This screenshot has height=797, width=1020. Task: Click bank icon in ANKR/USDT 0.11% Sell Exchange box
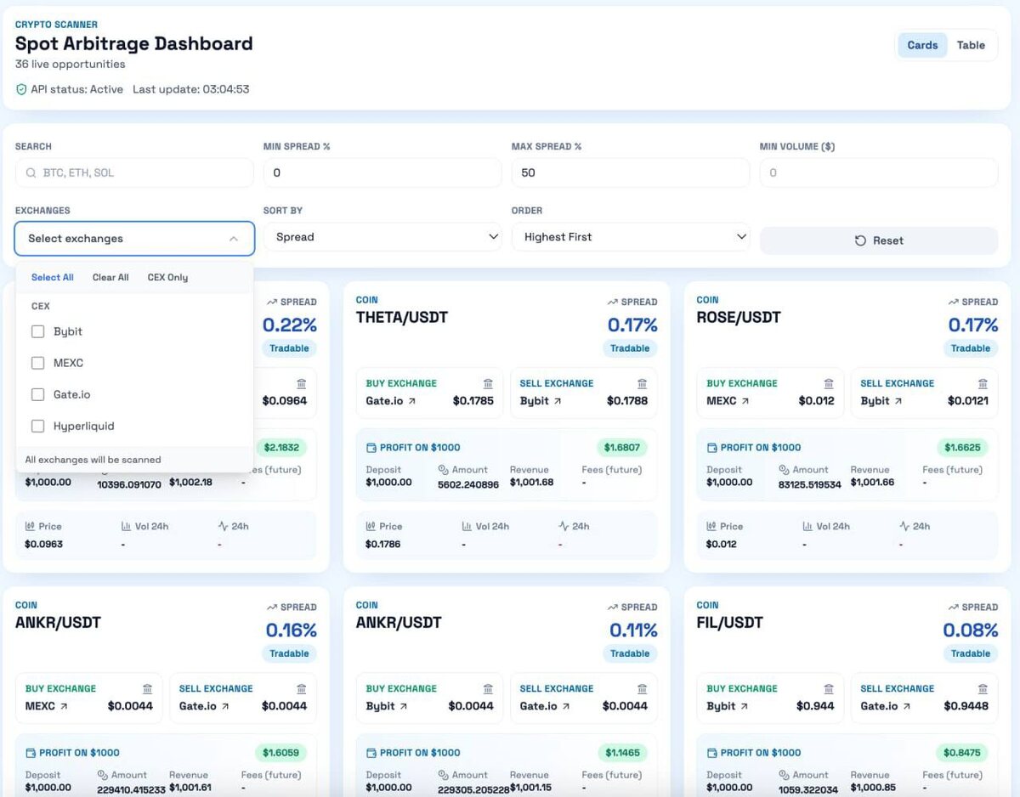point(642,688)
